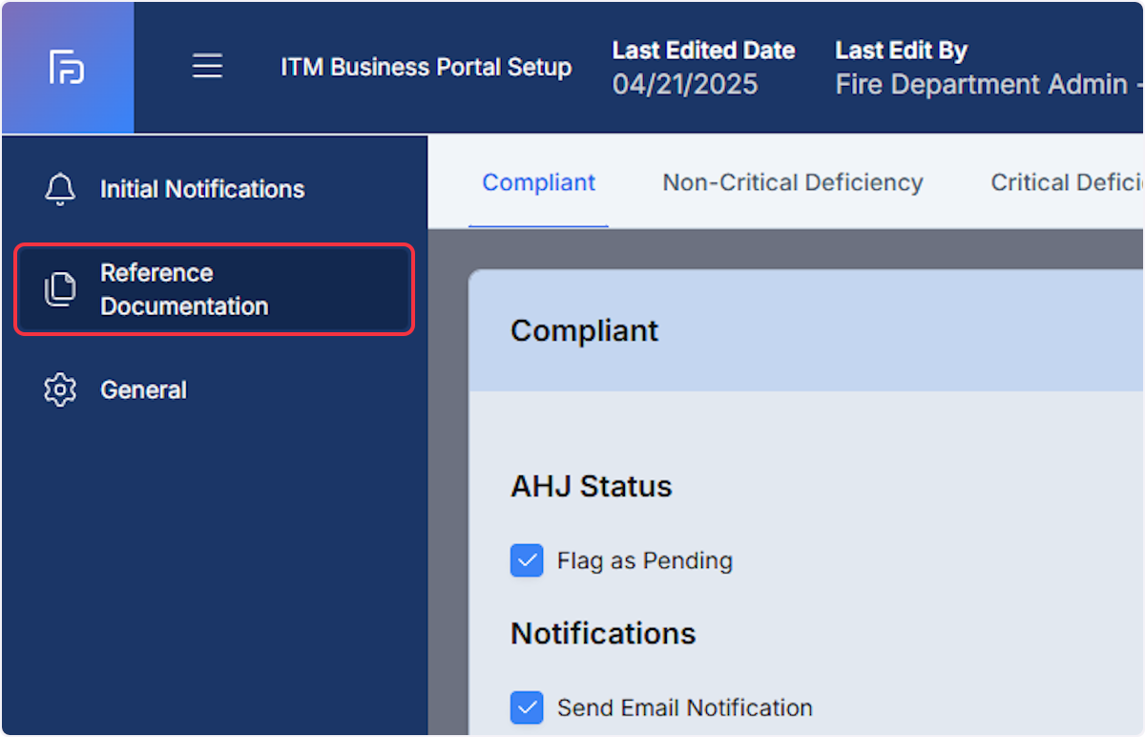Click the General gear icon
The width and height of the screenshot is (1145, 737).
click(x=60, y=390)
